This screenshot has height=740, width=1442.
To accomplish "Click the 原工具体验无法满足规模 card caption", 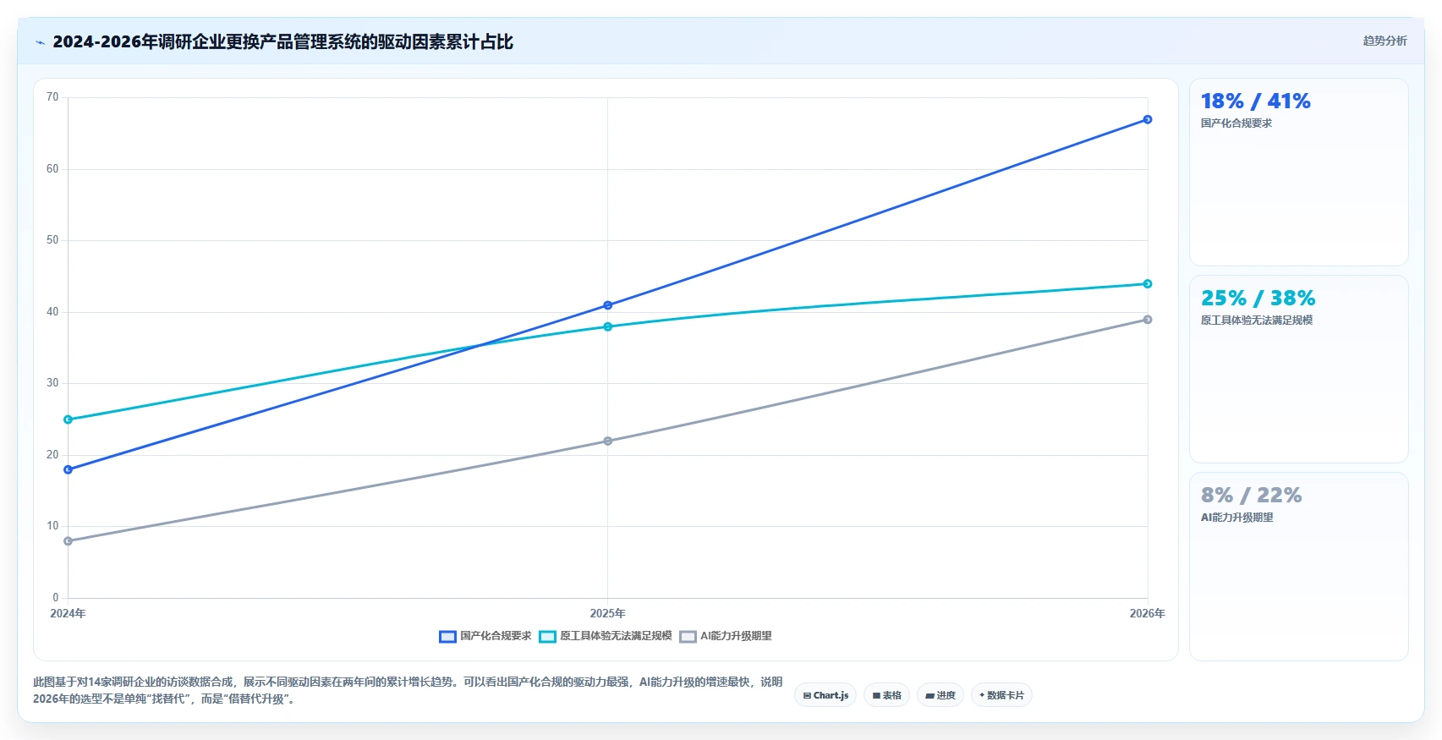I will pyautogui.click(x=1257, y=321).
